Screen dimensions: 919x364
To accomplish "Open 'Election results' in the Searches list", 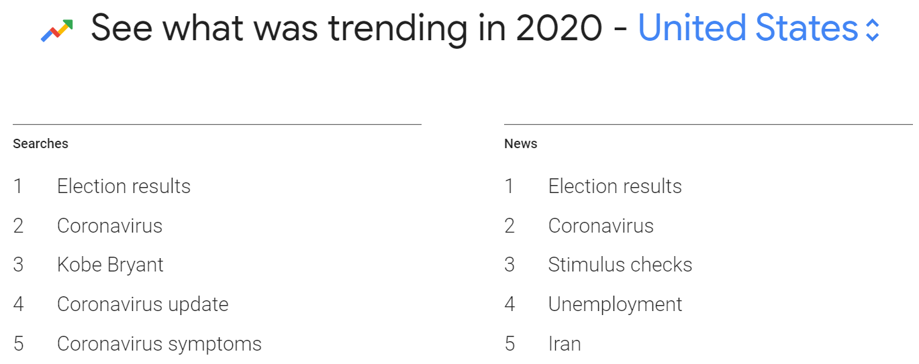I will click(124, 186).
